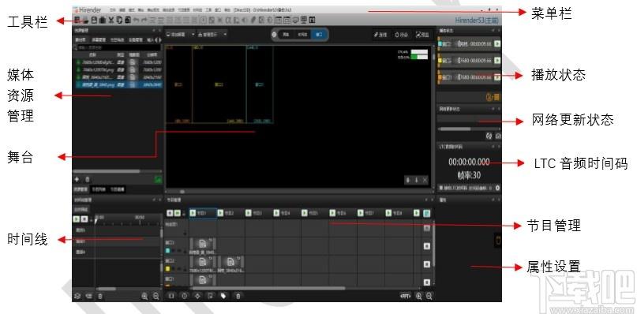Click the 帧率:30 frame rate text

click(469, 175)
